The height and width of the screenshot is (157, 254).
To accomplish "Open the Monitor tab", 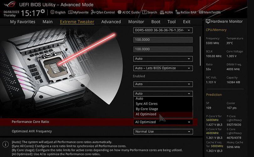I will click(136, 22).
